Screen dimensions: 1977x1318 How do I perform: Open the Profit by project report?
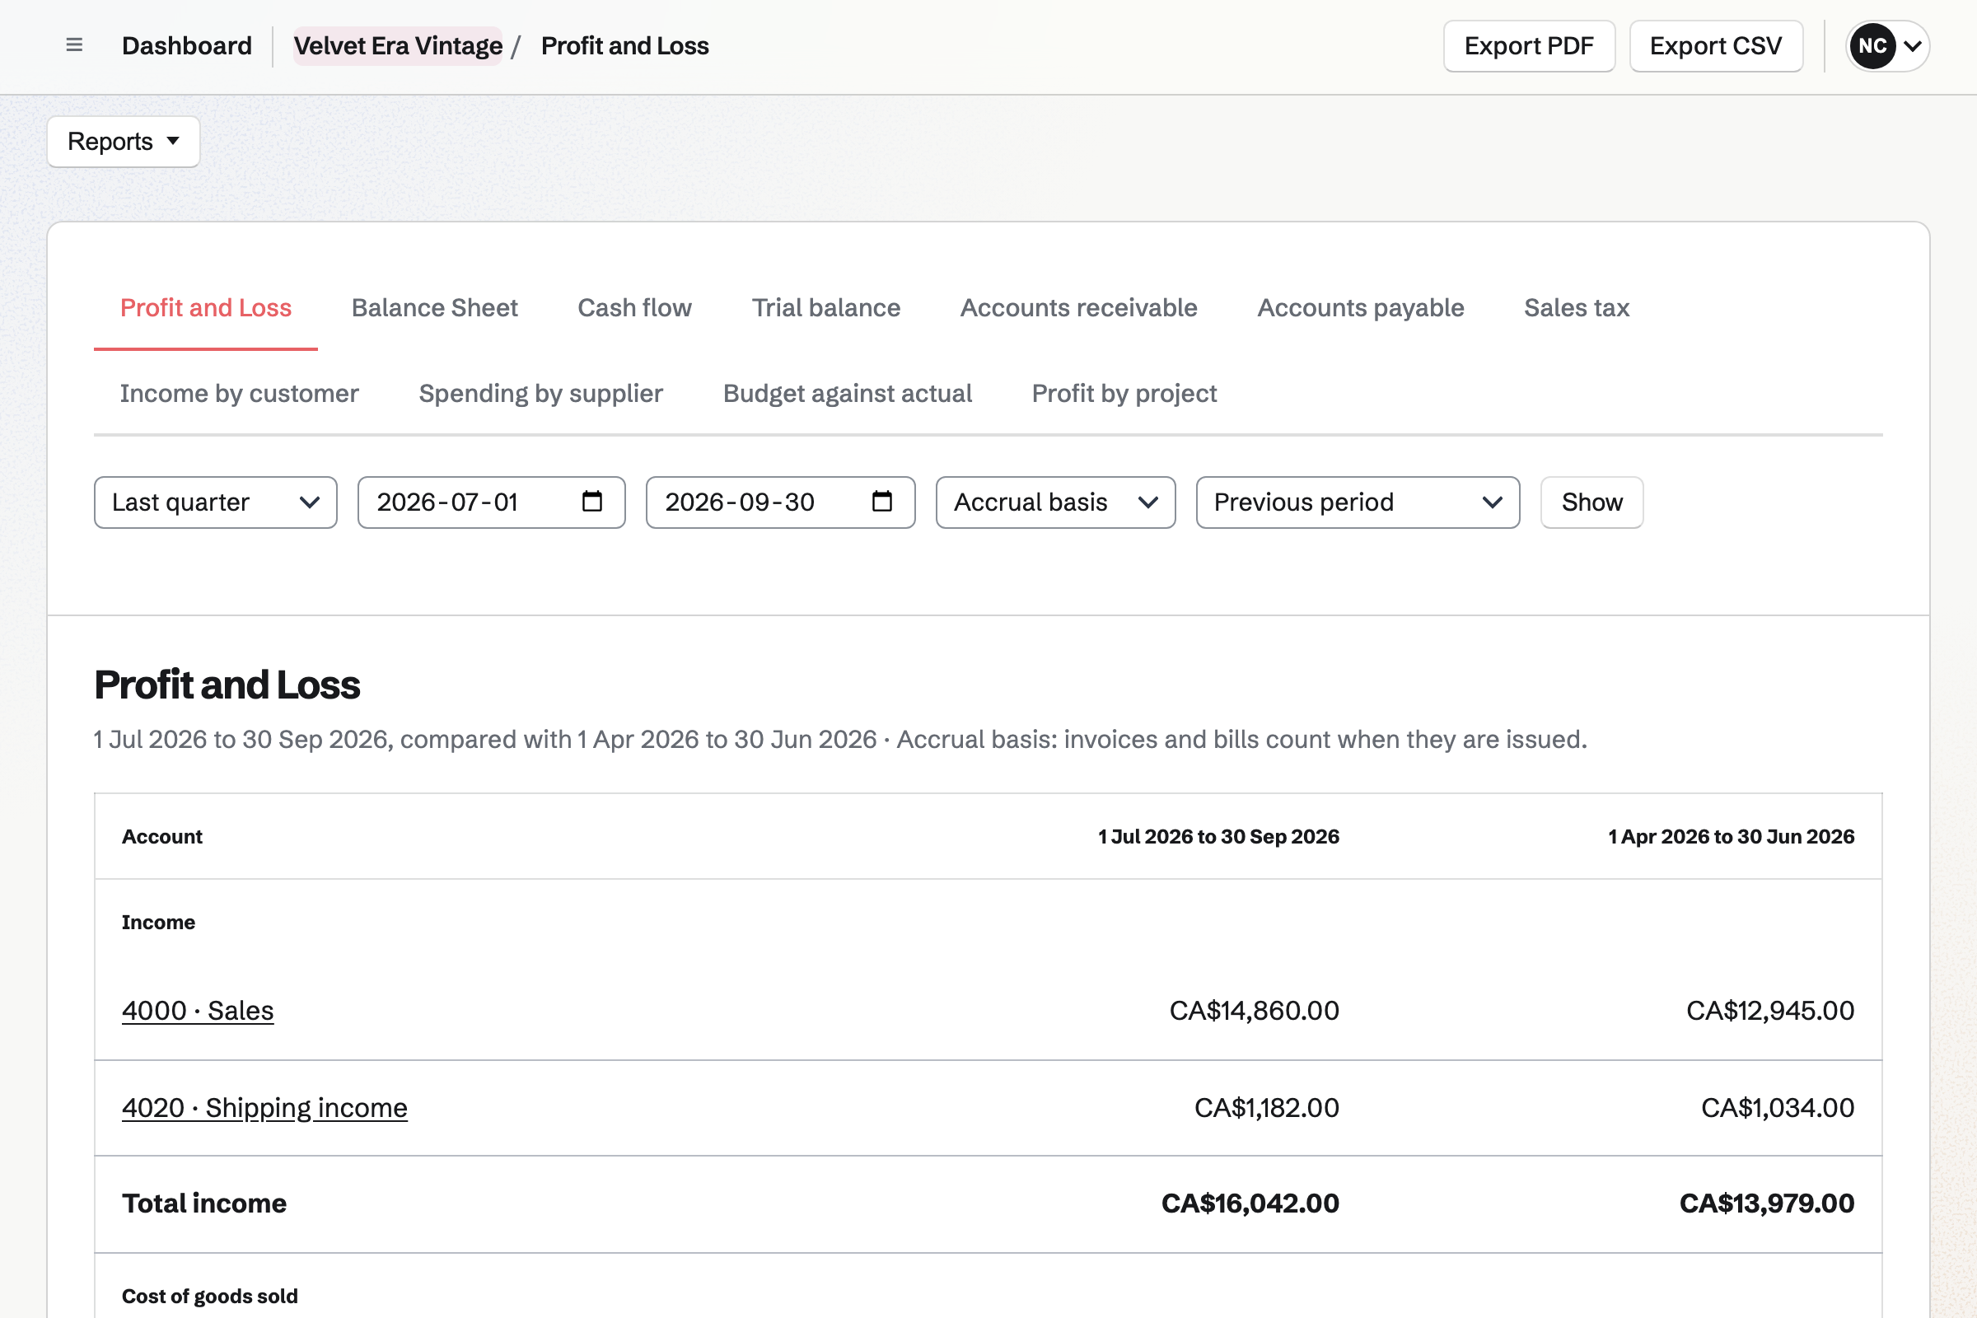[x=1124, y=394]
